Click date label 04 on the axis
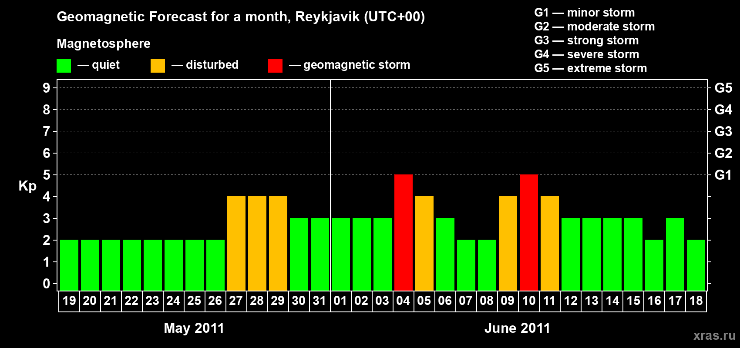 [404, 301]
